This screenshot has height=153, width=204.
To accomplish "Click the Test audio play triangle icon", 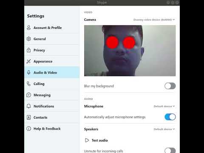I will coord(87,140).
